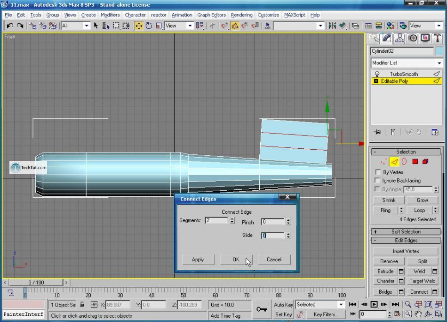
Task: Click the time slider showing 0 / 100
Action: coord(36,282)
